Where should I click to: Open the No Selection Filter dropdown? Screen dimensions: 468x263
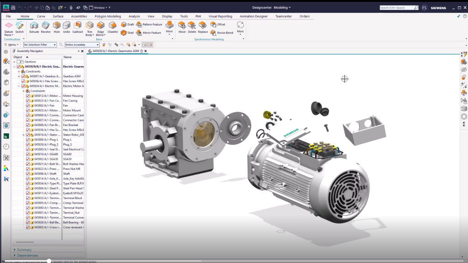40,45
